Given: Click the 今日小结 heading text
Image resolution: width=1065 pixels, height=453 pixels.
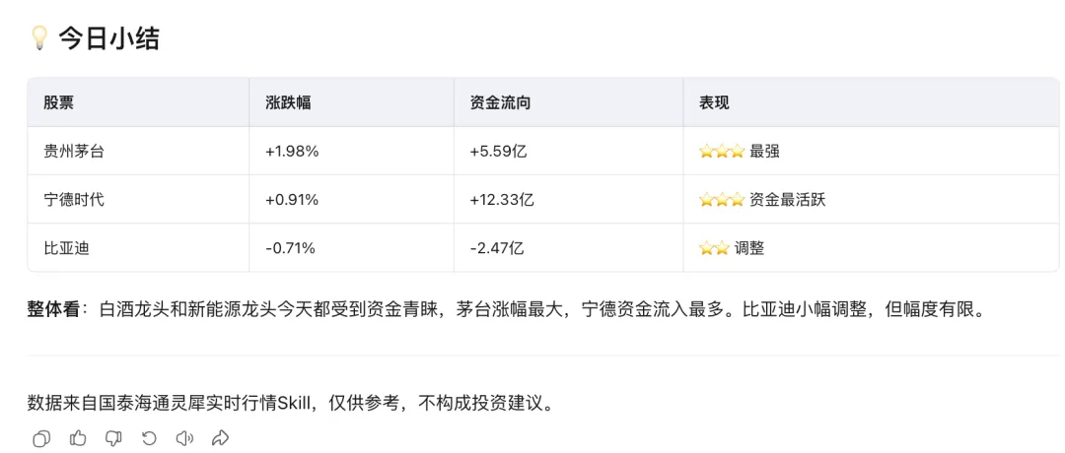Looking at the screenshot, I should (108, 38).
